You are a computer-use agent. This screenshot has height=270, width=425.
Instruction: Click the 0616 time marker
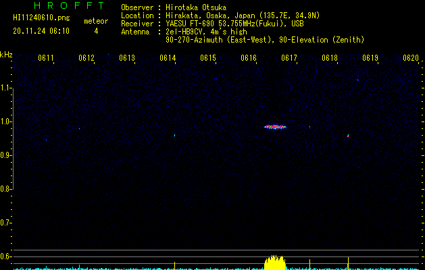tap(249, 58)
